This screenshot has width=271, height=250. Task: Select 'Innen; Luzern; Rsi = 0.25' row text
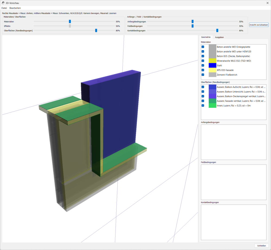tap(234, 105)
